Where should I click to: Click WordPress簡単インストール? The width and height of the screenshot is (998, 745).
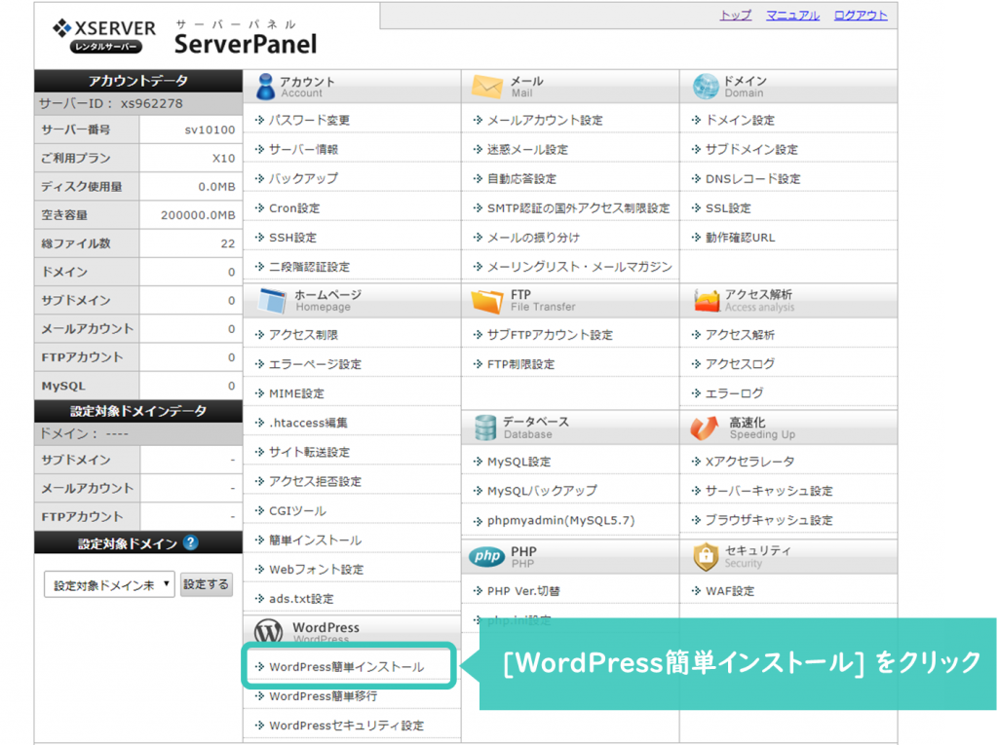[346, 667]
